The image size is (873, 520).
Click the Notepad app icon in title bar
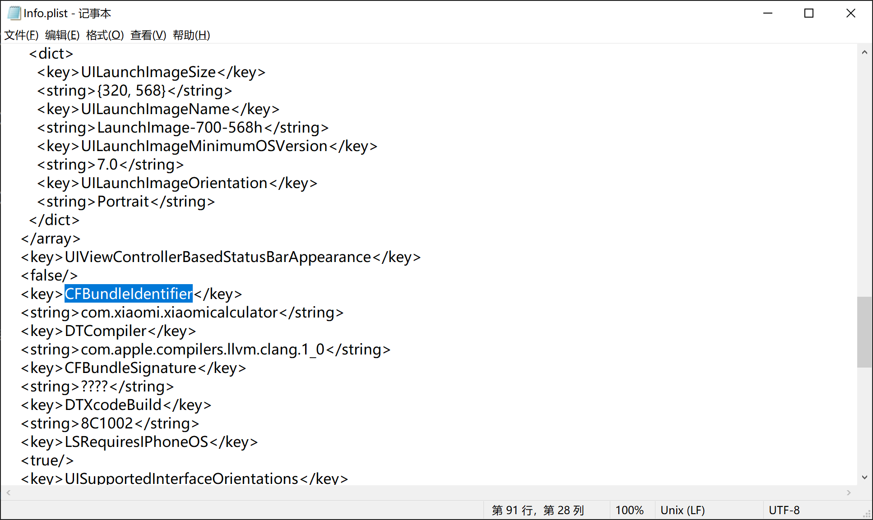(14, 13)
